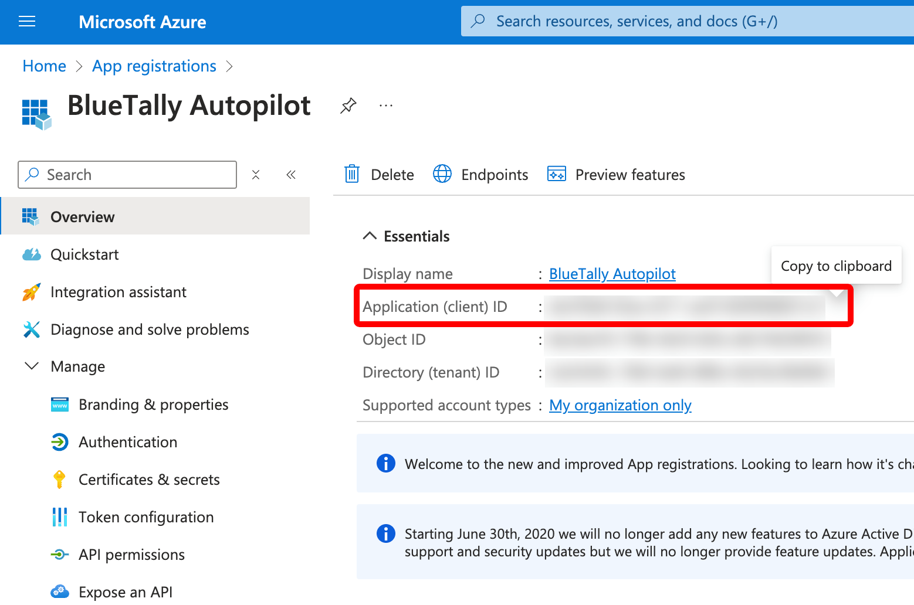
Task: Click the Diagnose wrench icon
Action: 31,329
